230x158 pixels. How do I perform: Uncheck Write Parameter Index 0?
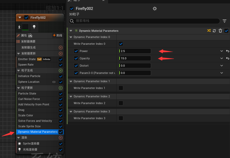coord(121,44)
